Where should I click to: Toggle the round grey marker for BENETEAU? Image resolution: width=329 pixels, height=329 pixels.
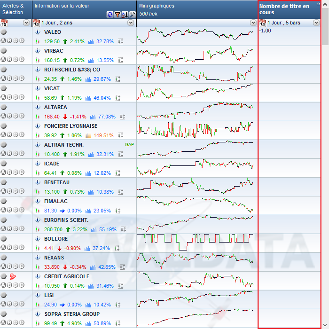click(4, 182)
